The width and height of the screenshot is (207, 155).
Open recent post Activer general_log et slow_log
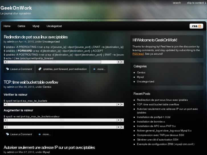pos(164,131)
